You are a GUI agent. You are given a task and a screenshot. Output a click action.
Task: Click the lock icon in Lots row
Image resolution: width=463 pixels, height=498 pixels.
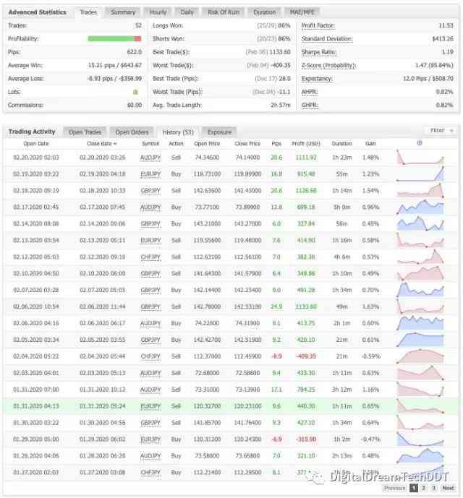pyautogui.click(x=135, y=92)
